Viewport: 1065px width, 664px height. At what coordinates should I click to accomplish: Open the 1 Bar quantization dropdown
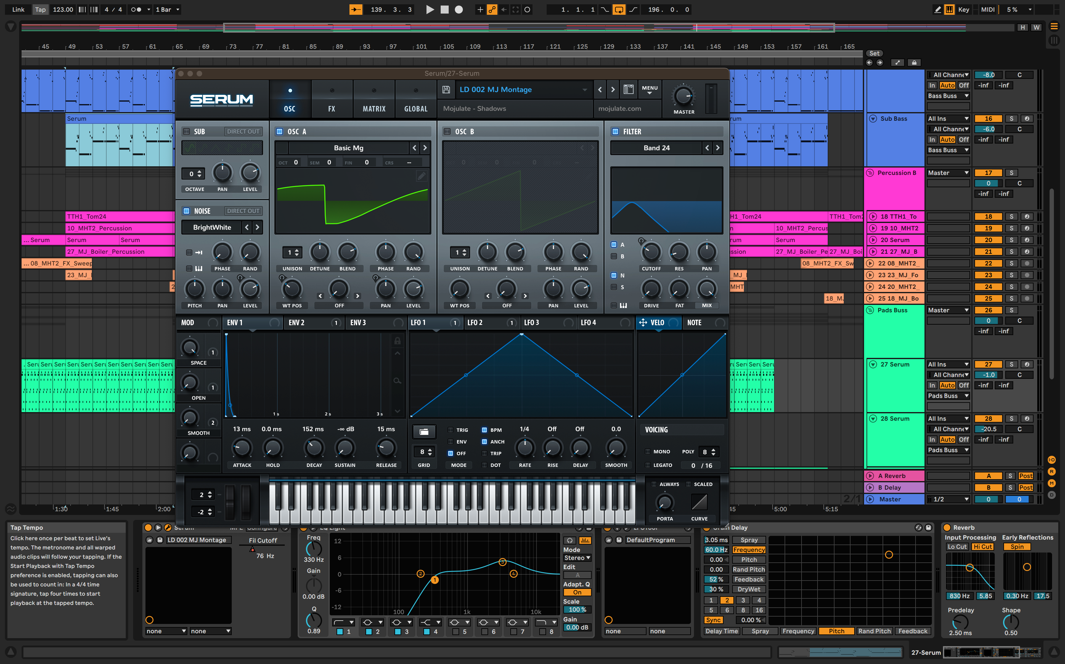[x=167, y=9]
